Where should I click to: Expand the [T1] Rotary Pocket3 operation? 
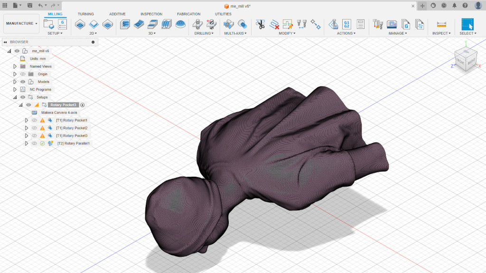[x=27, y=136]
